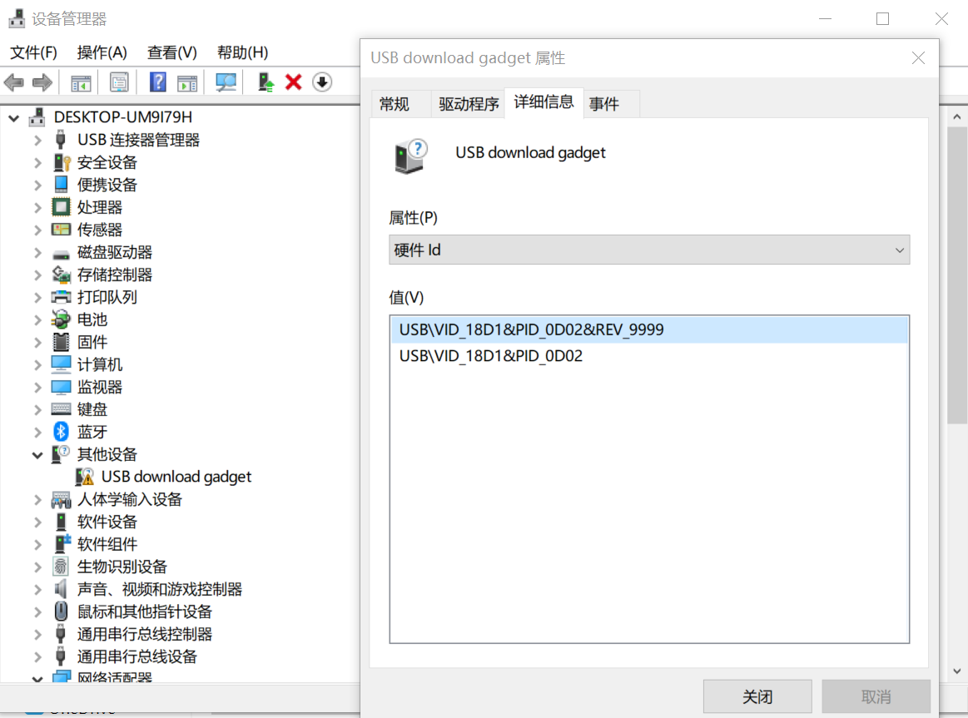Open the 文件(F) menu
The width and height of the screenshot is (968, 718).
pos(33,52)
